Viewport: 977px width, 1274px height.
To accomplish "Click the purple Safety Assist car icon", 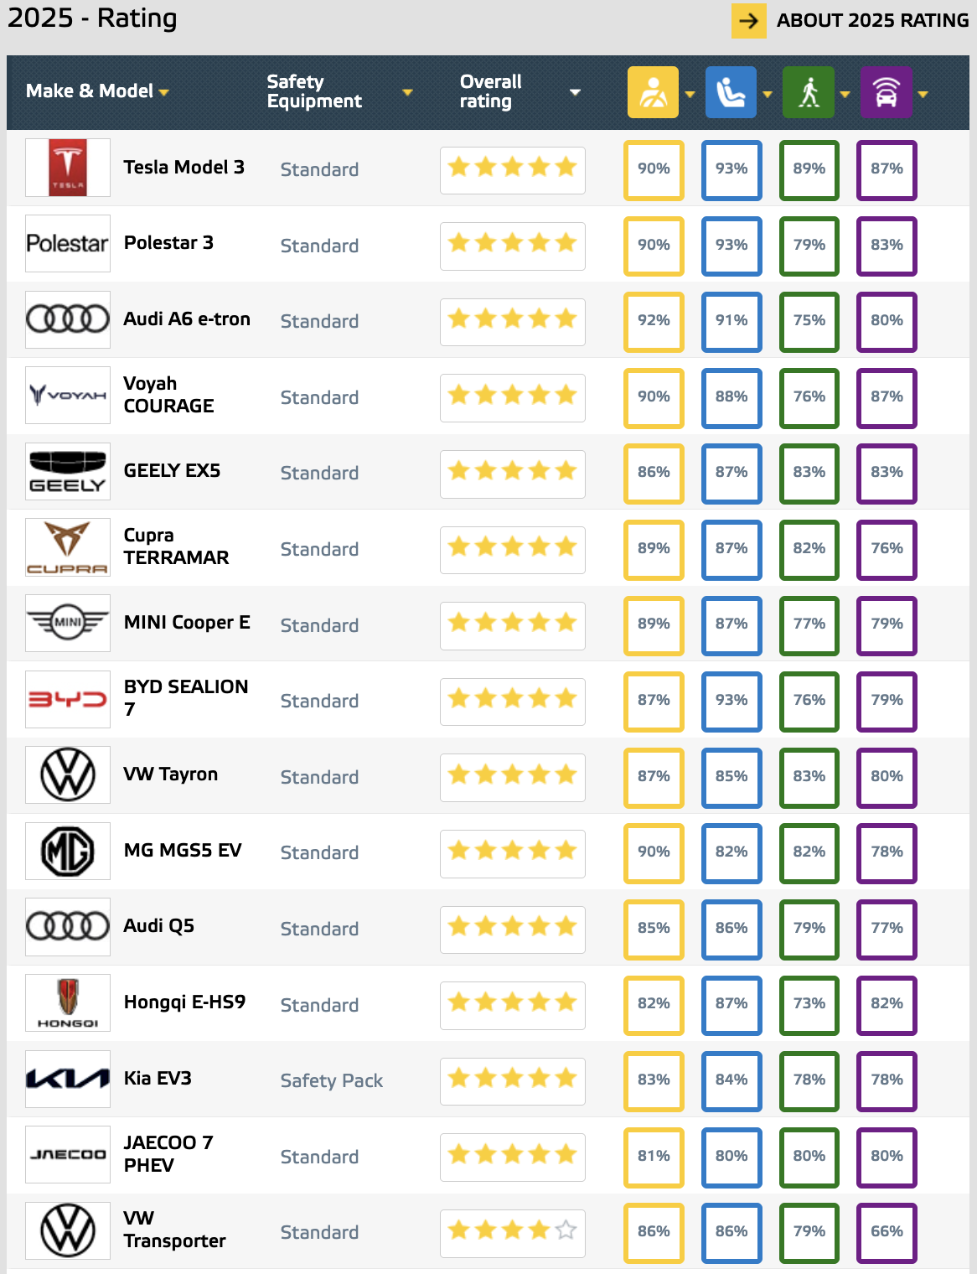I will 887,92.
